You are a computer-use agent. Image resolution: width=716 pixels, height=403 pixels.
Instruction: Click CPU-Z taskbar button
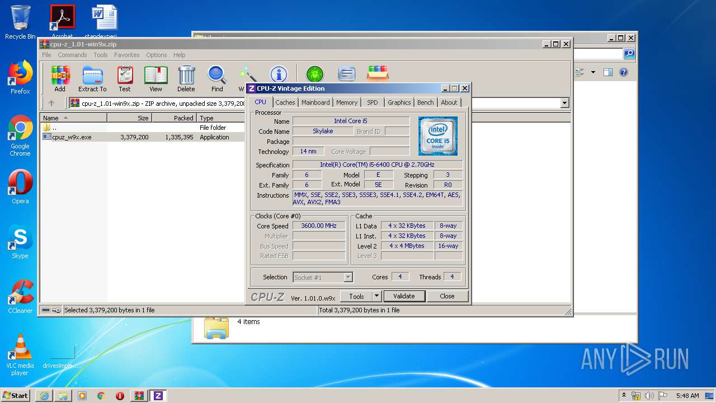coord(158,396)
